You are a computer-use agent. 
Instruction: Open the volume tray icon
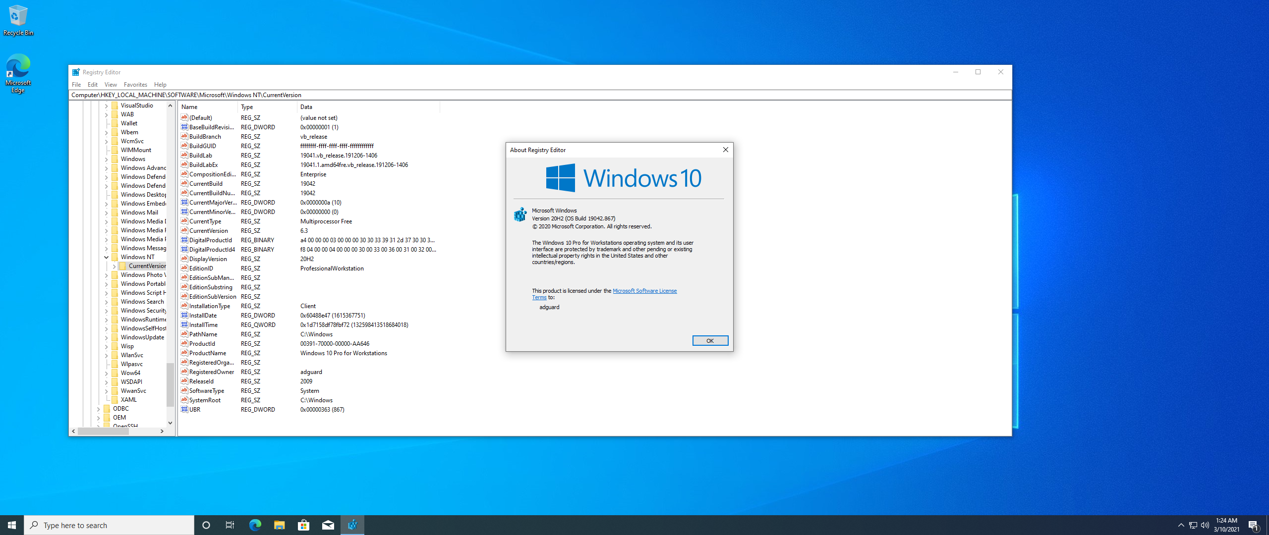coord(1205,525)
